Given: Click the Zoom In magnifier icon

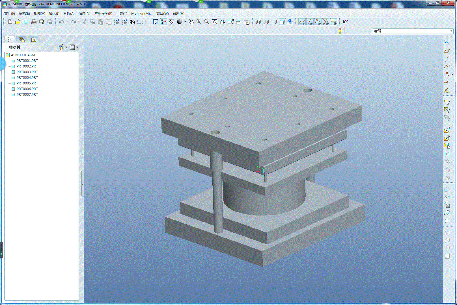Looking at the screenshot, I should pos(199,22).
